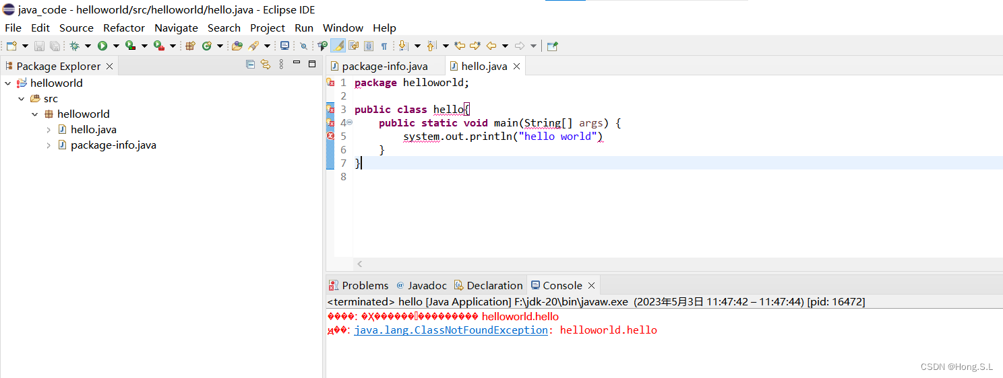Screen dimensions: 1003x378
Task: Click the editor horizontal scrollbar left arrow
Action: tap(360, 264)
